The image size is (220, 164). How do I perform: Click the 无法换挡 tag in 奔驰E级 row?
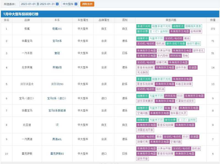pos(142,73)
